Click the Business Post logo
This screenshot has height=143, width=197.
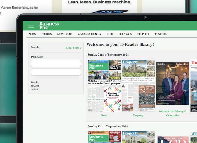pyautogui.click(x=49, y=25)
